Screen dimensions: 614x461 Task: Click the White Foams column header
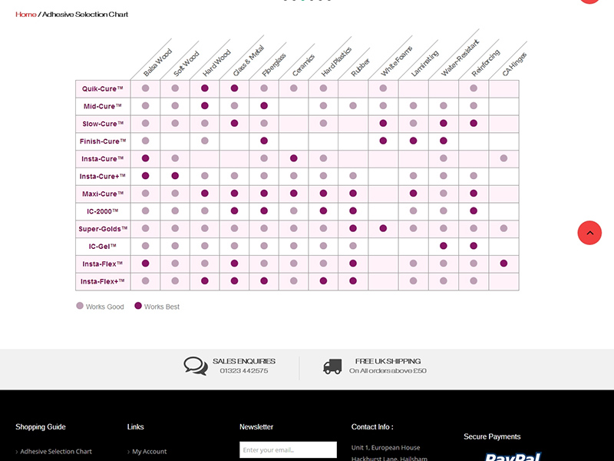click(397, 61)
